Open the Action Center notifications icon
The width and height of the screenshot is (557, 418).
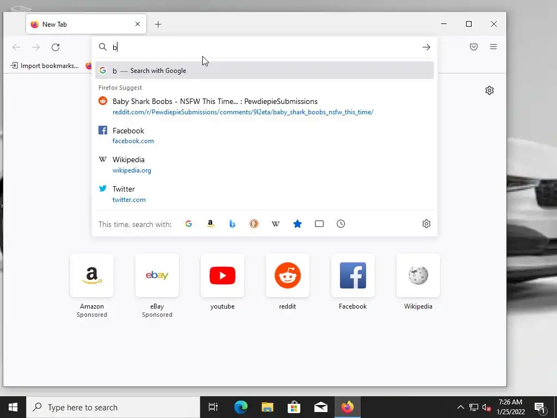(x=539, y=407)
